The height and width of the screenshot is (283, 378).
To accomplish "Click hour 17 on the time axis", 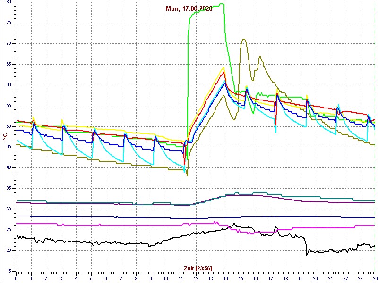I will pyautogui.click(x=270, y=278).
